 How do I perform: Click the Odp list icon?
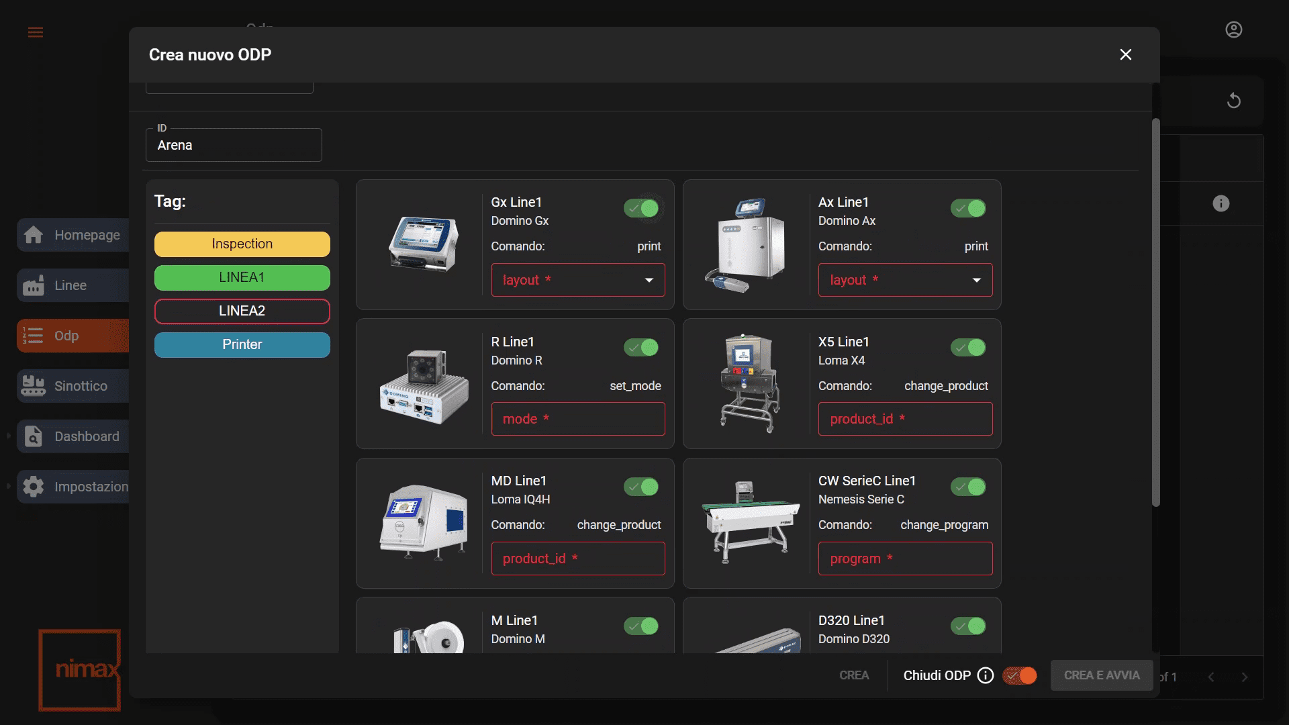(x=34, y=336)
